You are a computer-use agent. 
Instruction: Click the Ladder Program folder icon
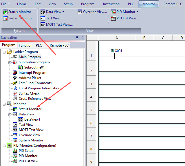10,52
